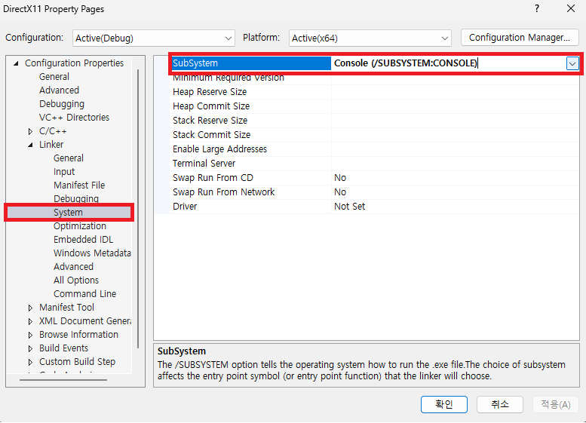This screenshot has width=586, height=423.
Task: Select the Custom Build Step tree item
Action: pos(77,362)
